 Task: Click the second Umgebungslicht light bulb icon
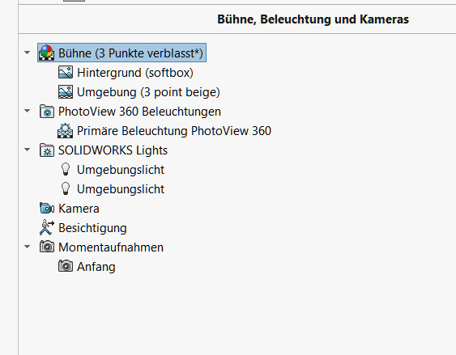66,188
